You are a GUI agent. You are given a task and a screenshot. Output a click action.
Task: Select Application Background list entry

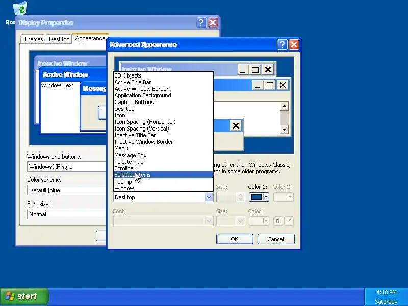tap(163, 95)
